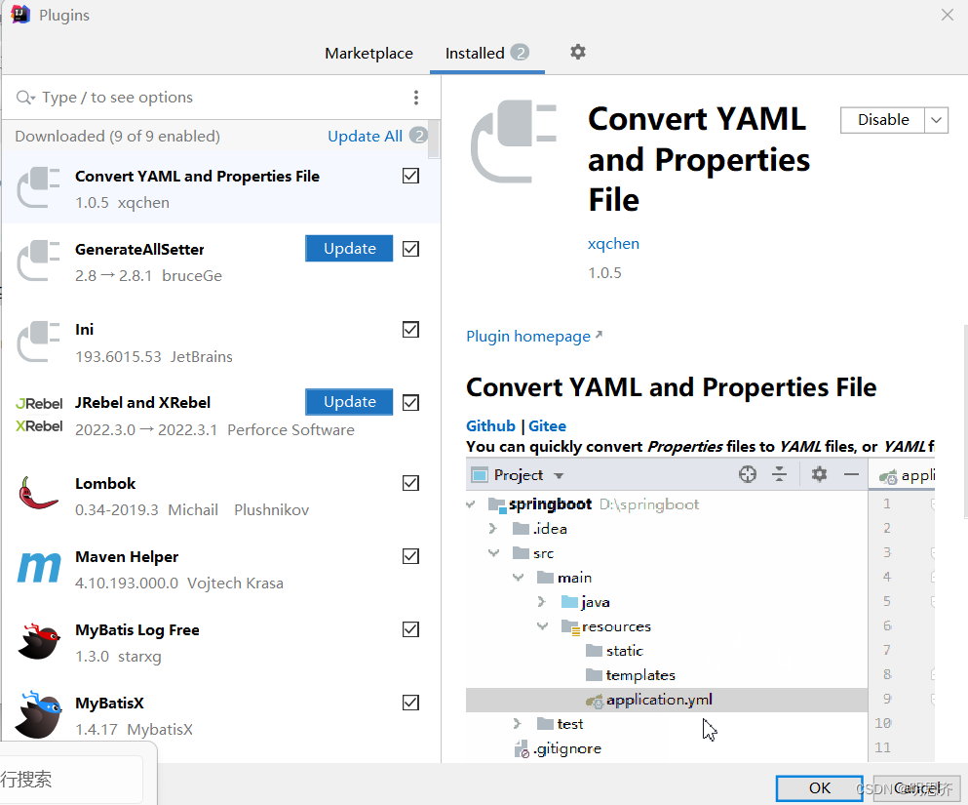The image size is (968, 805).
Task: Collapse the springboot root node
Action: (471, 504)
